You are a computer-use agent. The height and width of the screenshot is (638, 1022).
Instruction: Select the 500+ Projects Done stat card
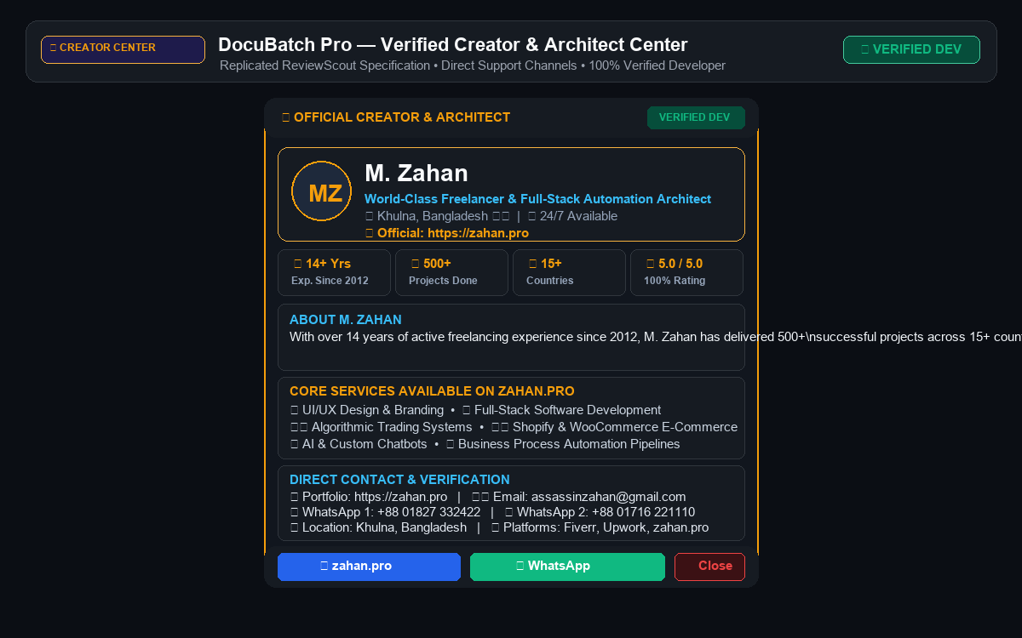(451, 272)
